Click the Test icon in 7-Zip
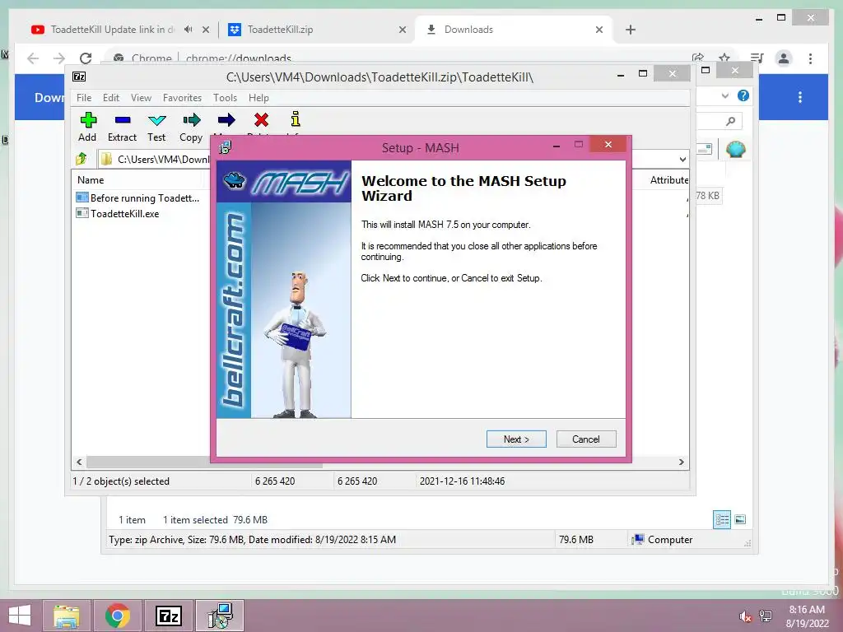The width and height of the screenshot is (843, 632). [156, 127]
